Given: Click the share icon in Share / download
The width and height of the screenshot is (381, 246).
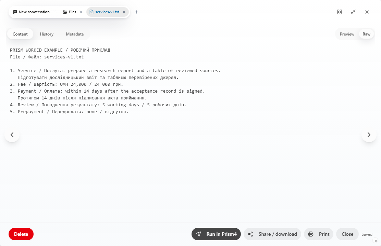Looking at the screenshot, I should (250, 234).
